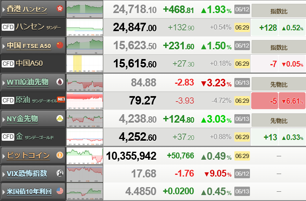Expand the 米国債10年利回 row arrow
306x201 pixels.
tap(3, 192)
